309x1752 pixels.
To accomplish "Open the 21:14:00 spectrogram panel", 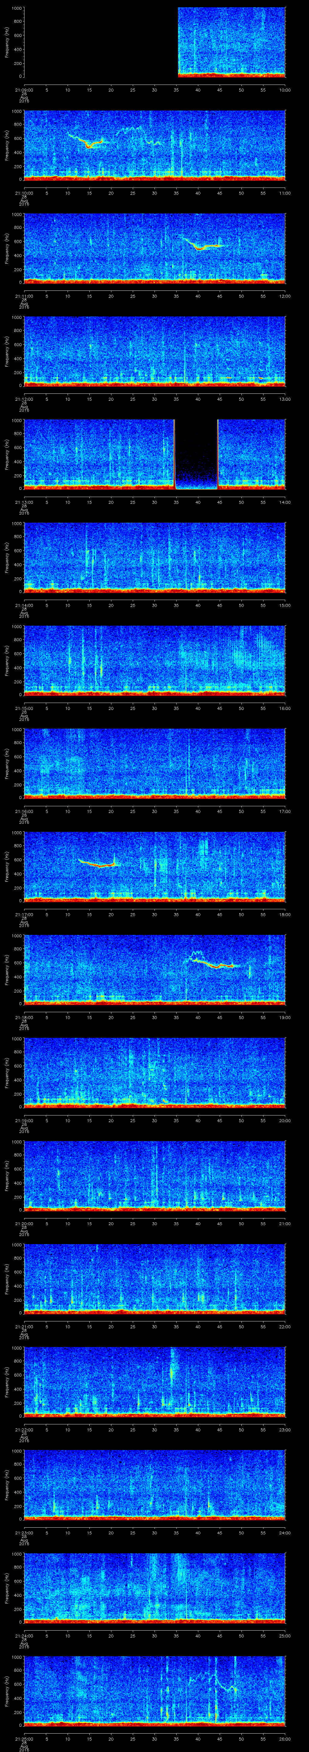I will (x=154, y=558).
